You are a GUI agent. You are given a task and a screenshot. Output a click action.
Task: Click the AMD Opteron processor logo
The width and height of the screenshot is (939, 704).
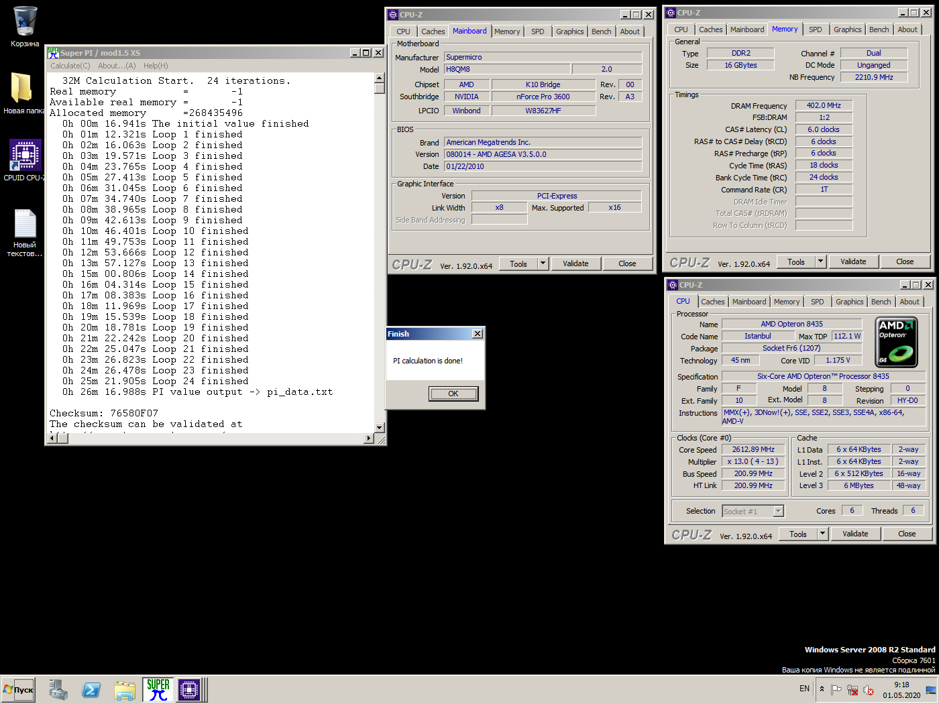(x=897, y=343)
